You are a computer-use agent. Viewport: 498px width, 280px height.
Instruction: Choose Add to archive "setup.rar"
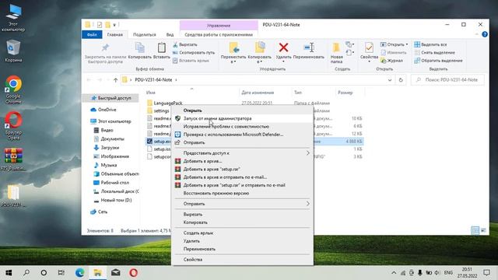pyautogui.click(x=242, y=170)
